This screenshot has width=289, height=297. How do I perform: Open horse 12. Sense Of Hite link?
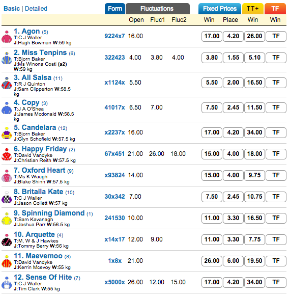coord(43,277)
